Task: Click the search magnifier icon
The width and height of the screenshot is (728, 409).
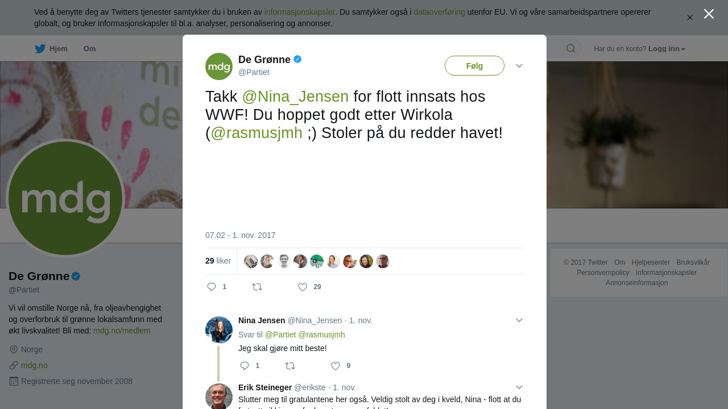Action: pyautogui.click(x=570, y=48)
